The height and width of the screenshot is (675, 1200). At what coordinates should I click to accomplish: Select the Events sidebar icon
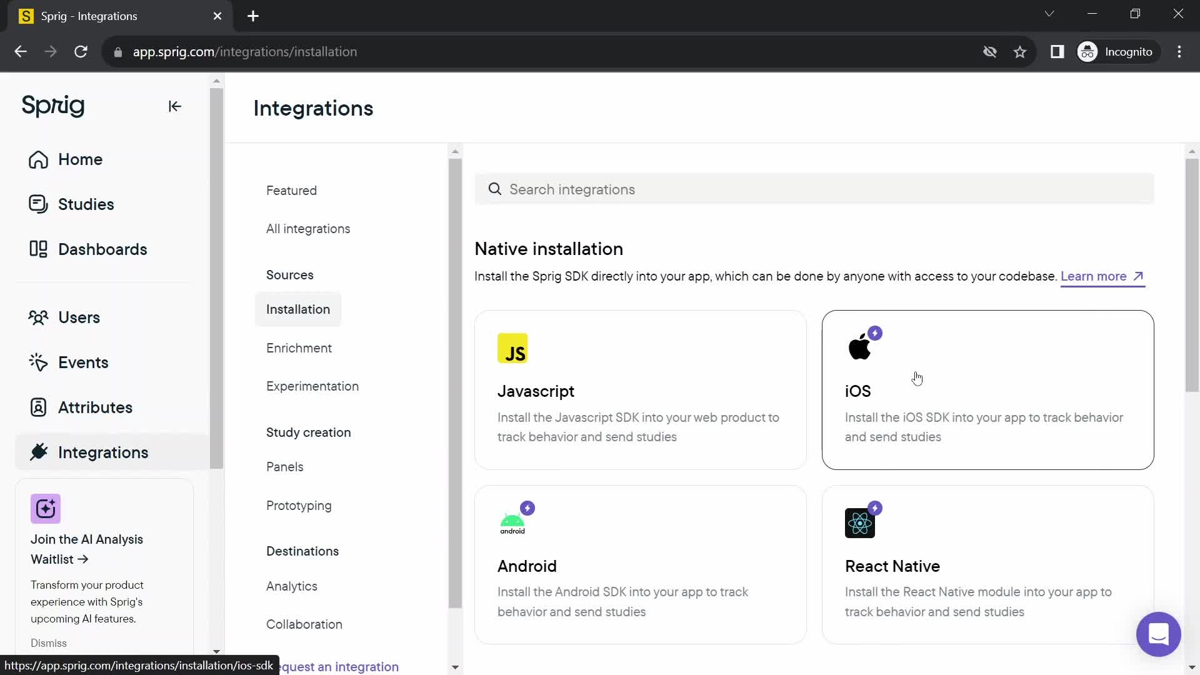pyautogui.click(x=39, y=362)
